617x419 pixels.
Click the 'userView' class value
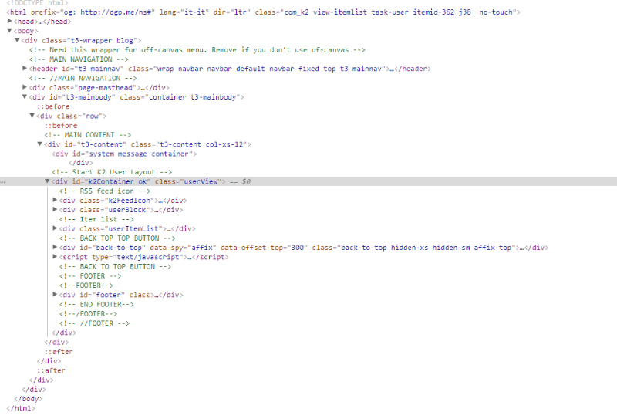[201, 181]
